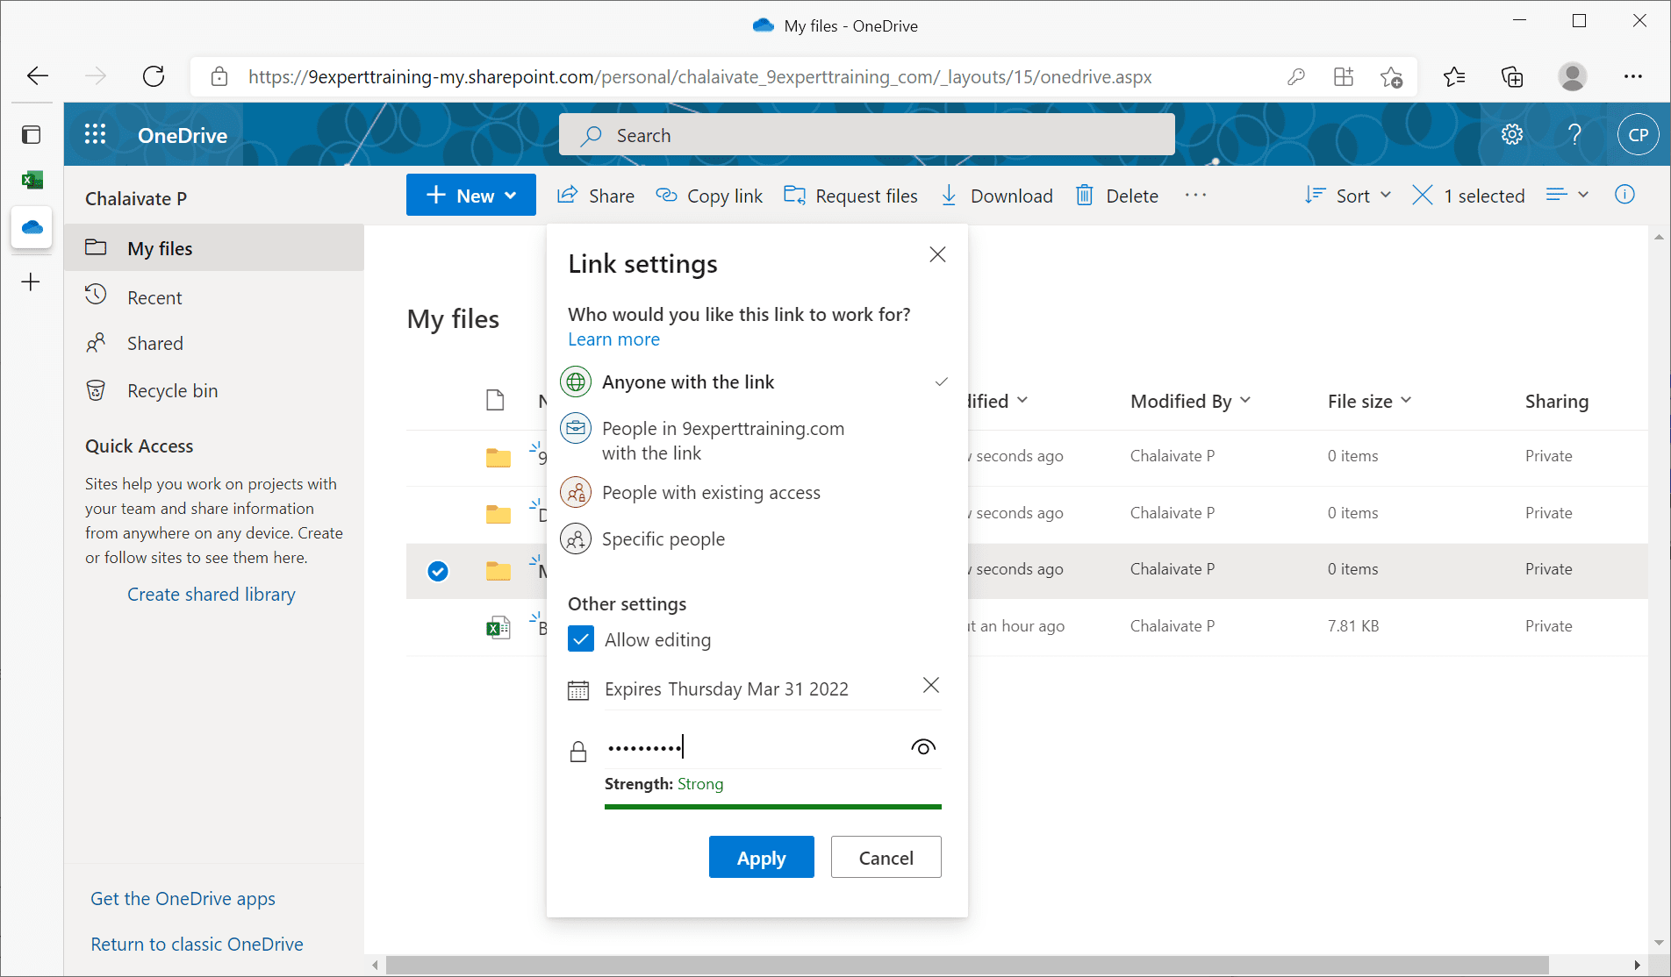Delete the selected item
The height and width of the screenshot is (977, 1671).
pyautogui.click(x=1116, y=195)
